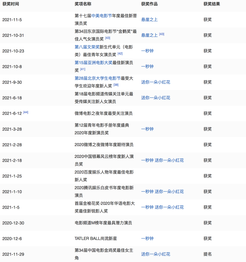Open 一秒钟 link in 2020-12-6 row
The width and height of the screenshot is (246, 262).
(147, 238)
